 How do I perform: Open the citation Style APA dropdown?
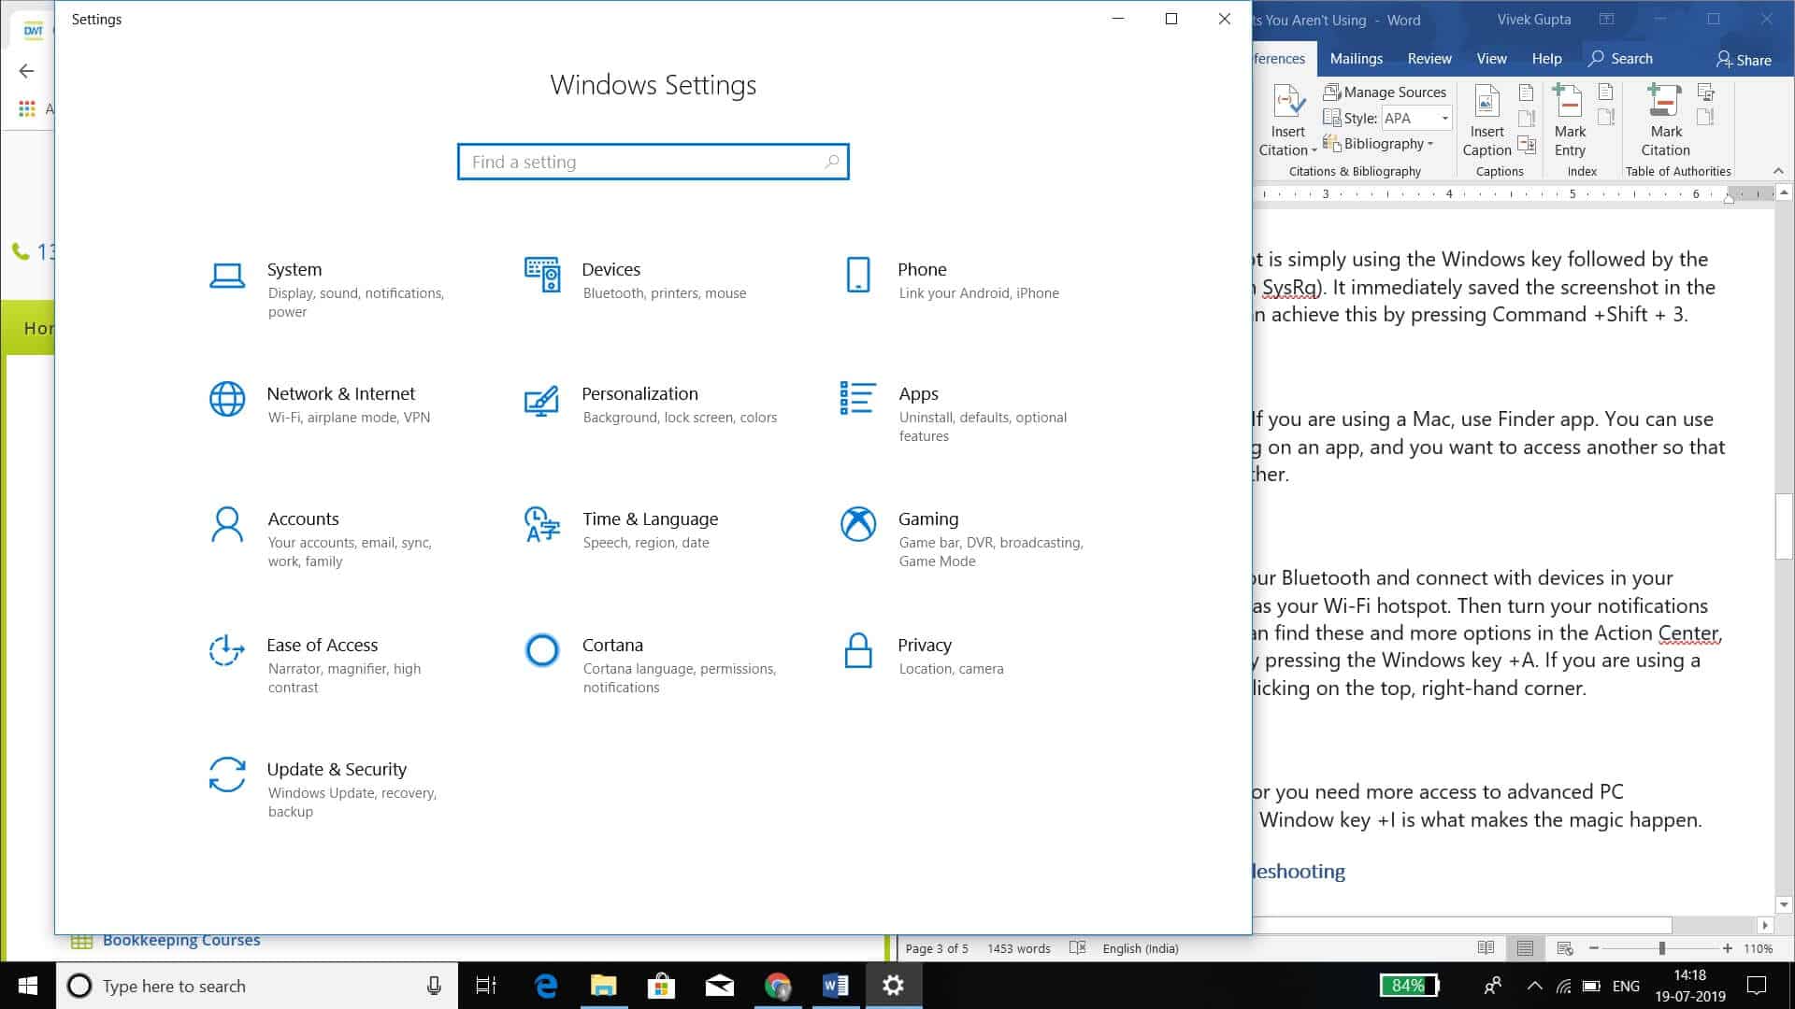pyautogui.click(x=1444, y=119)
